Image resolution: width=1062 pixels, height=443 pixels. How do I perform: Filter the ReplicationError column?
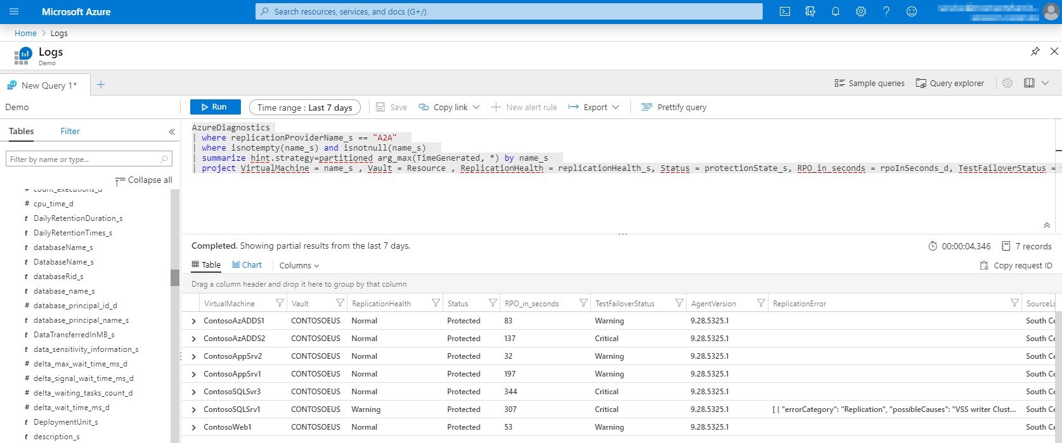[x=1014, y=303]
